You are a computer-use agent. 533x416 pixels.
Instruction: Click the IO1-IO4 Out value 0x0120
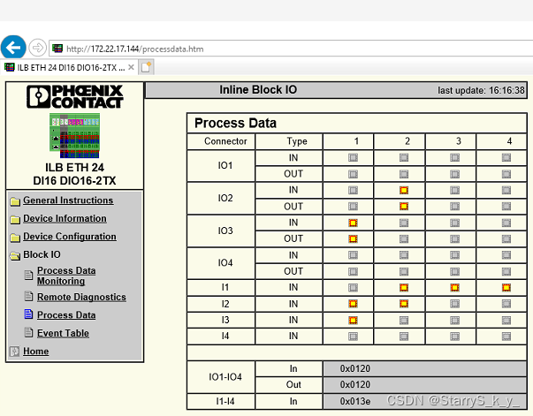[354, 384]
